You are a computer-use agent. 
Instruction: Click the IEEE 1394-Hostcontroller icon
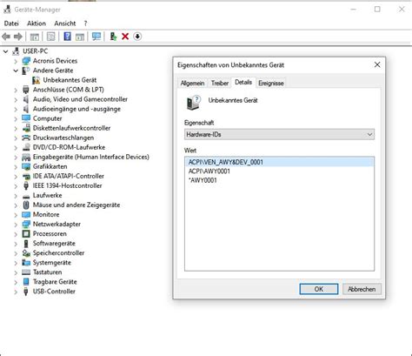point(26,185)
